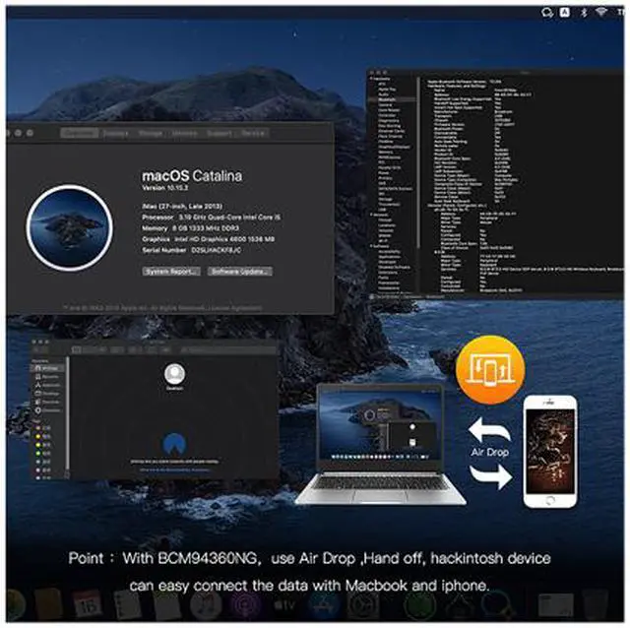Viewport: 630px width, 628px height.
Task: Select icon view in the Finder toolbar
Action: 76,350
